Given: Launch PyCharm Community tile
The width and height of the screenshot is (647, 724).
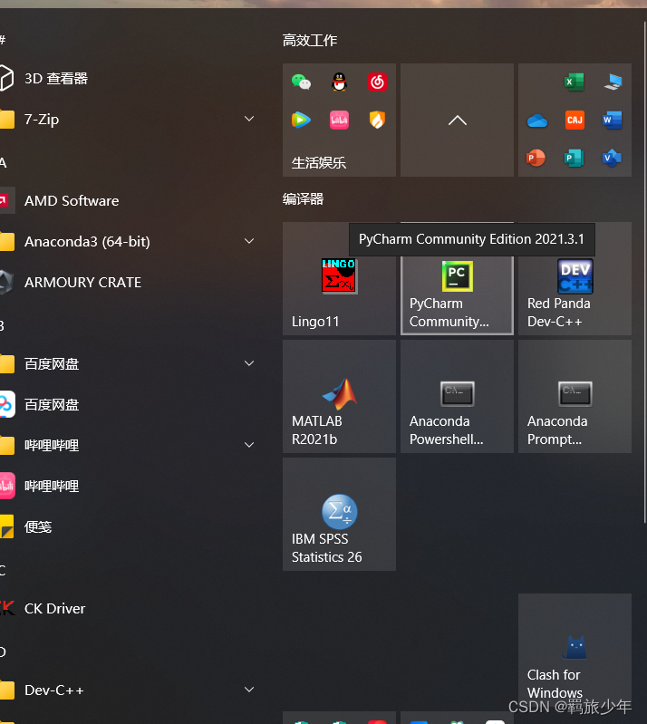Looking at the screenshot, I should tap(458, 295).
